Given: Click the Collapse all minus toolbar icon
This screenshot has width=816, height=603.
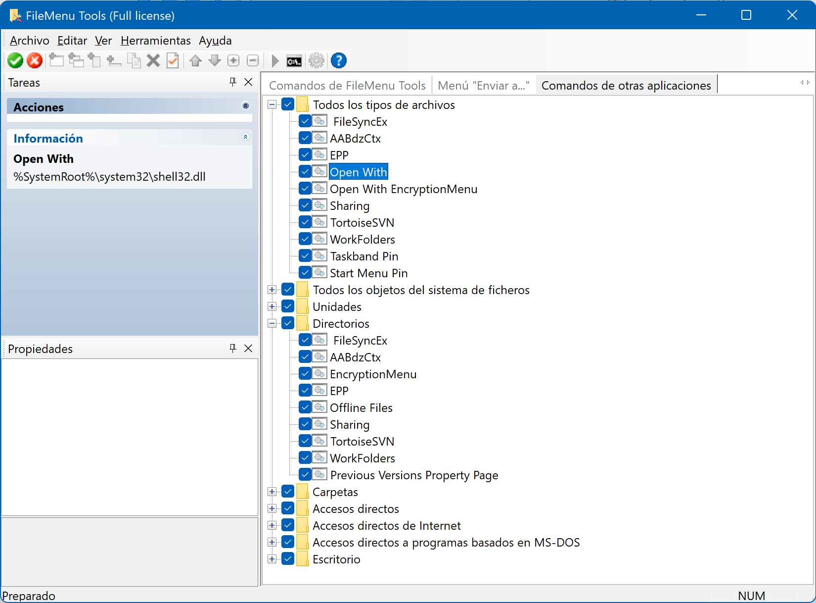Looking at the screenshot, I should (x=253, y=61).
